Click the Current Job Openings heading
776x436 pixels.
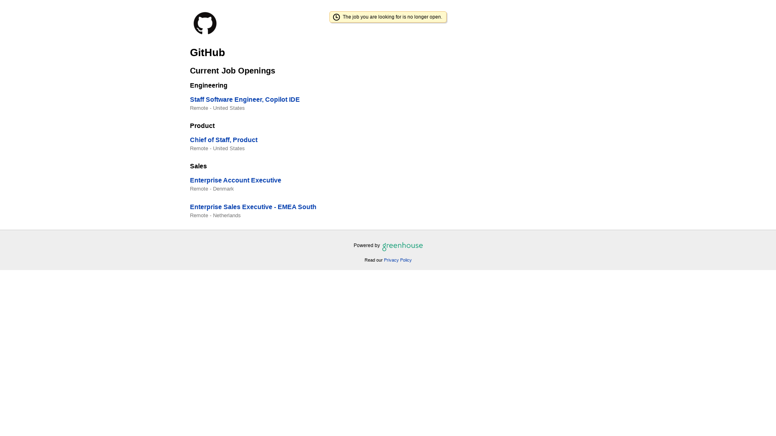coord(232,71)
